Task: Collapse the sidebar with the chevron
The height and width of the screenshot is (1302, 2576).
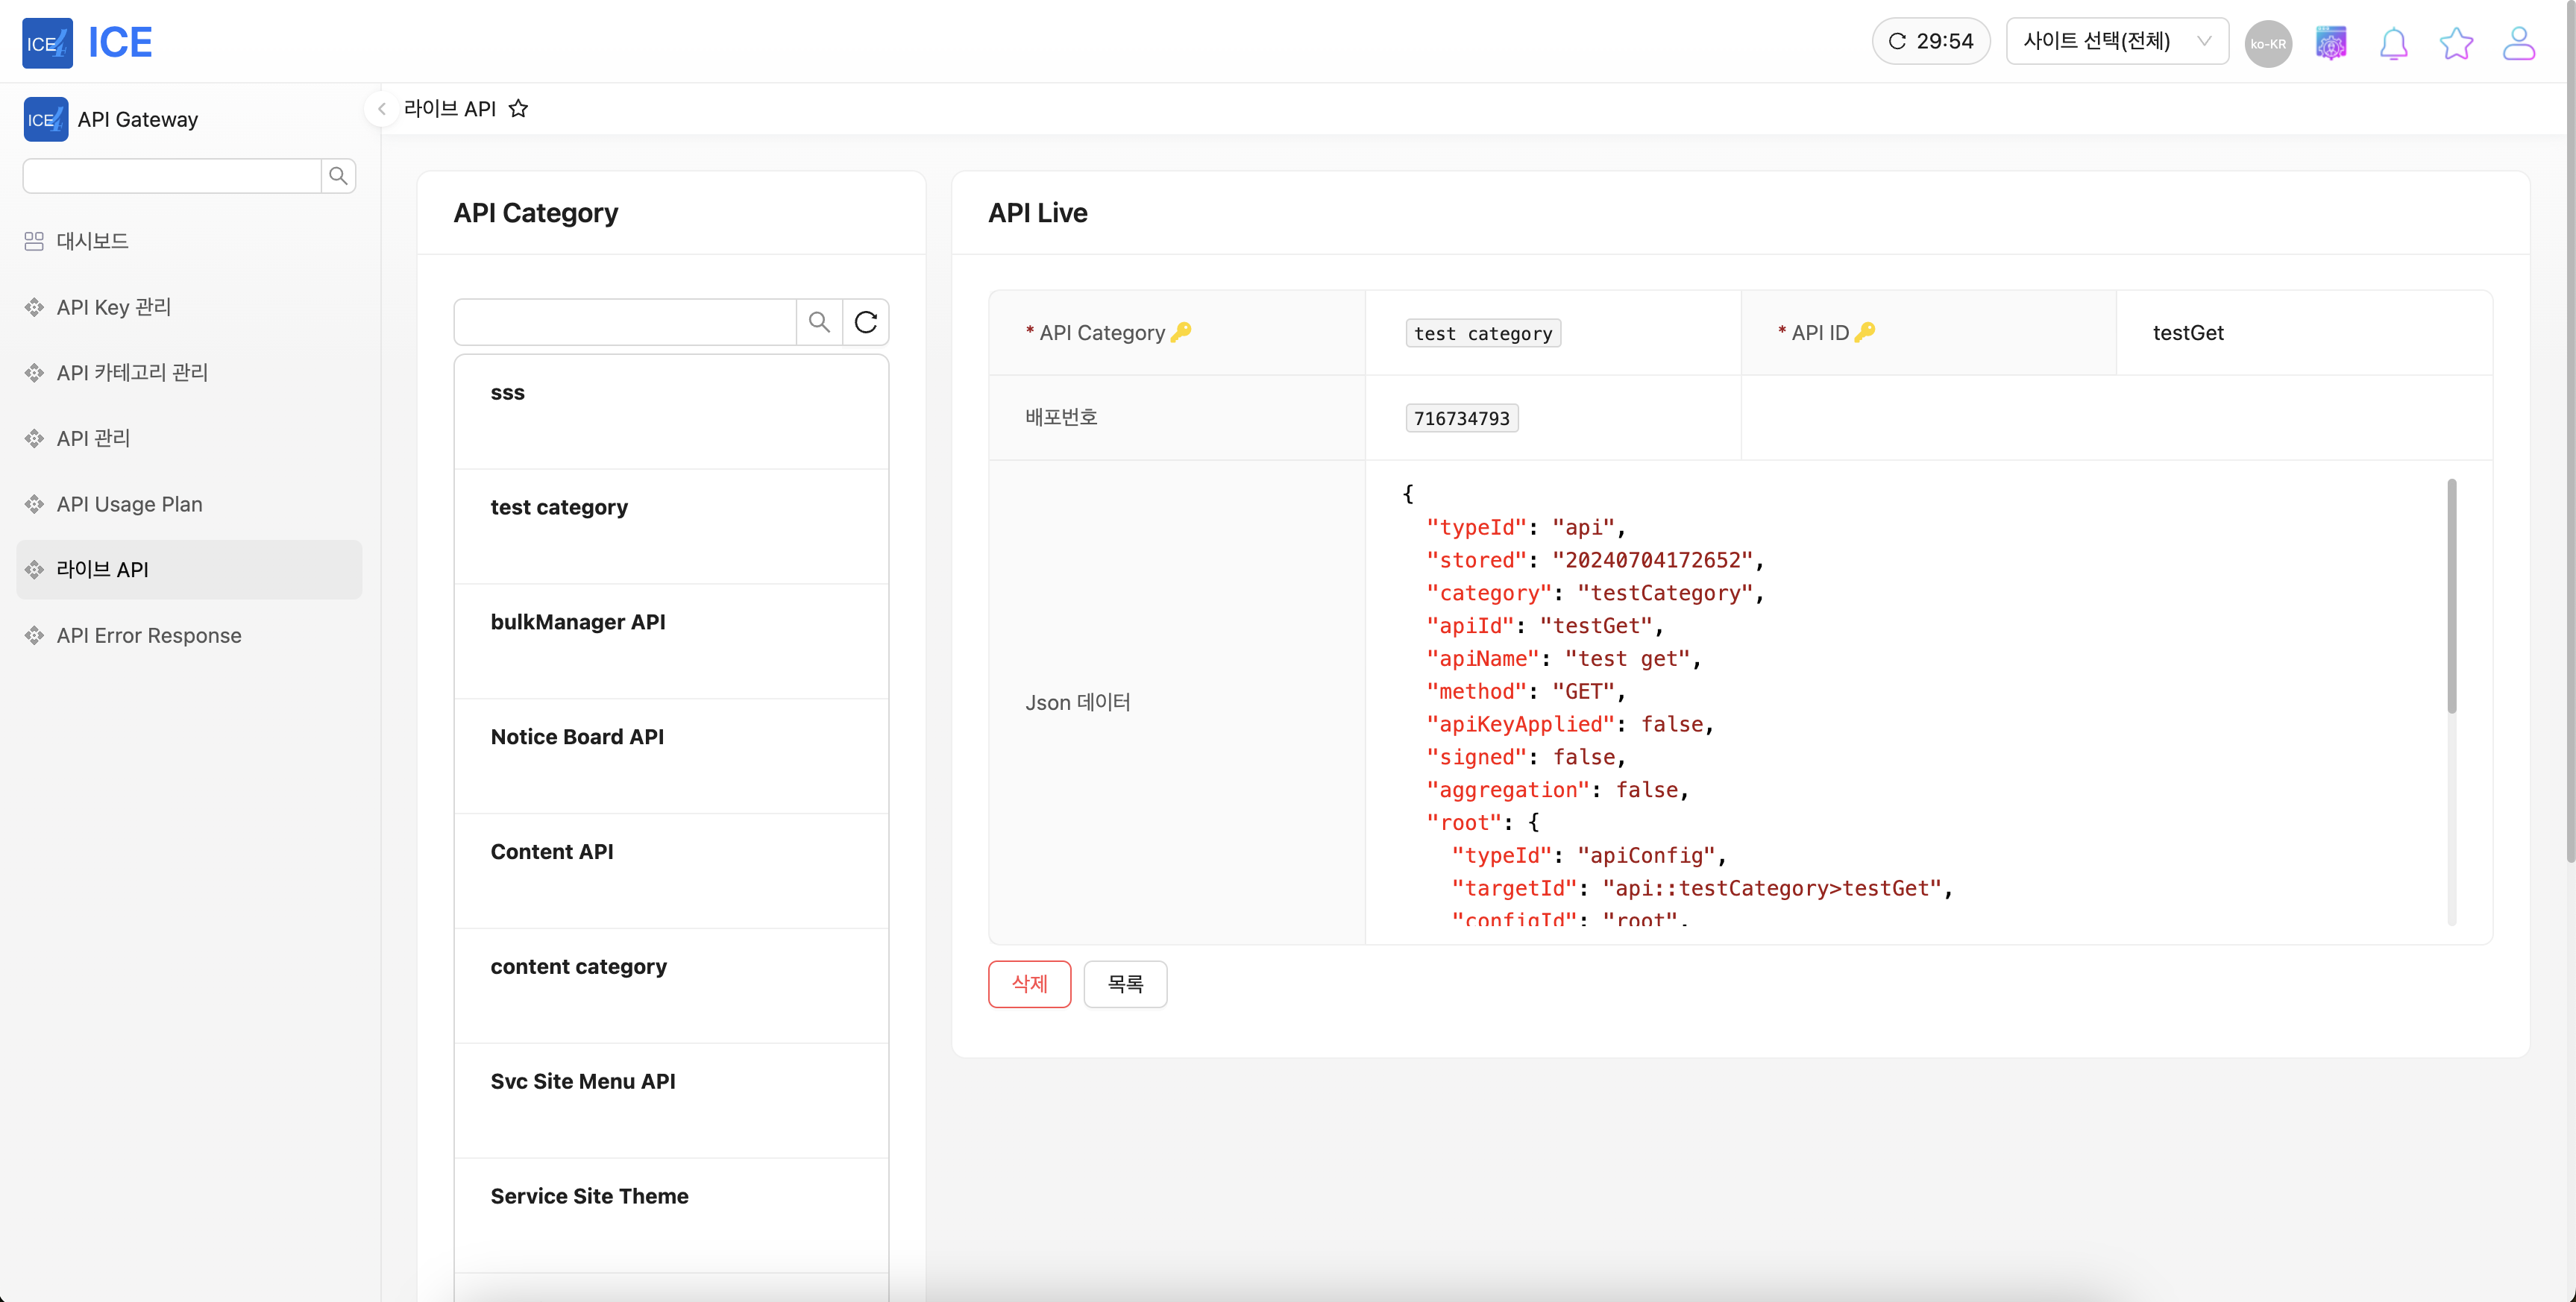Action: 381,109
